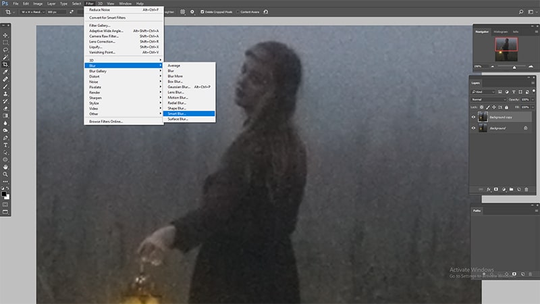This screenshot has width=540, height=304.
Task: Hide the Background copy layer eye
Action: pos(473,117)
